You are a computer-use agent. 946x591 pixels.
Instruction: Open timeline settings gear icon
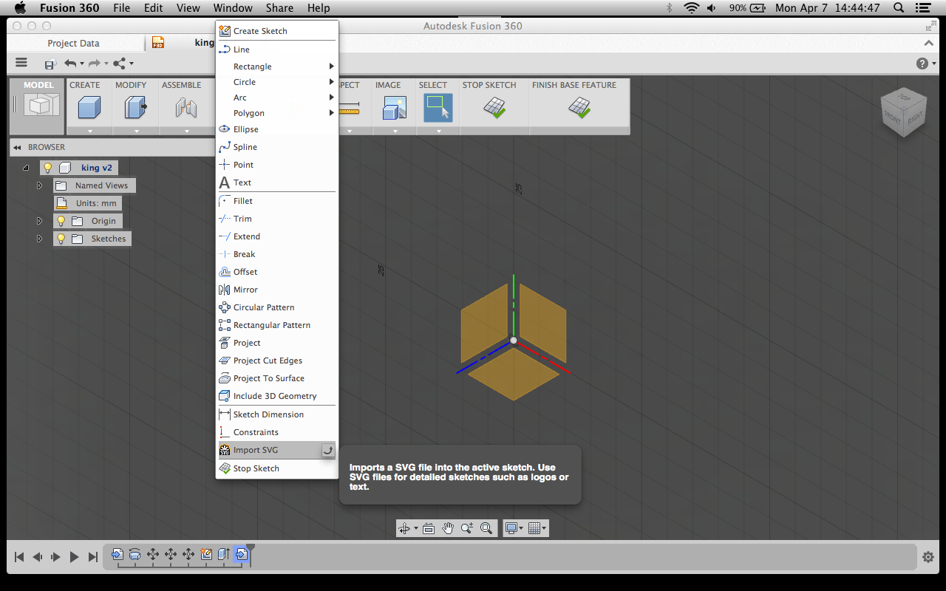coord(928,557)
